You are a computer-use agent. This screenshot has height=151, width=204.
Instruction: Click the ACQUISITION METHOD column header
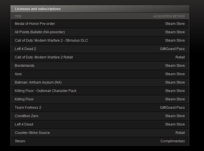click(169, 16)
